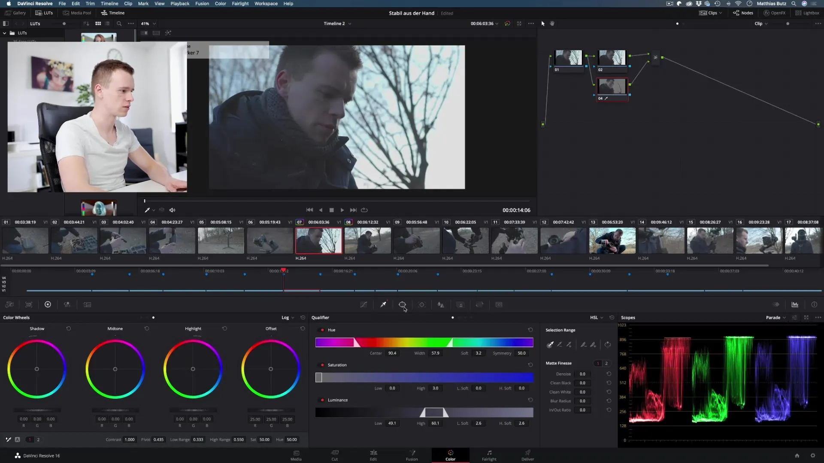Screen dimensions: 824x463
Task: Open viewer search in LUTs panel
Action: [x=119, y=24]
